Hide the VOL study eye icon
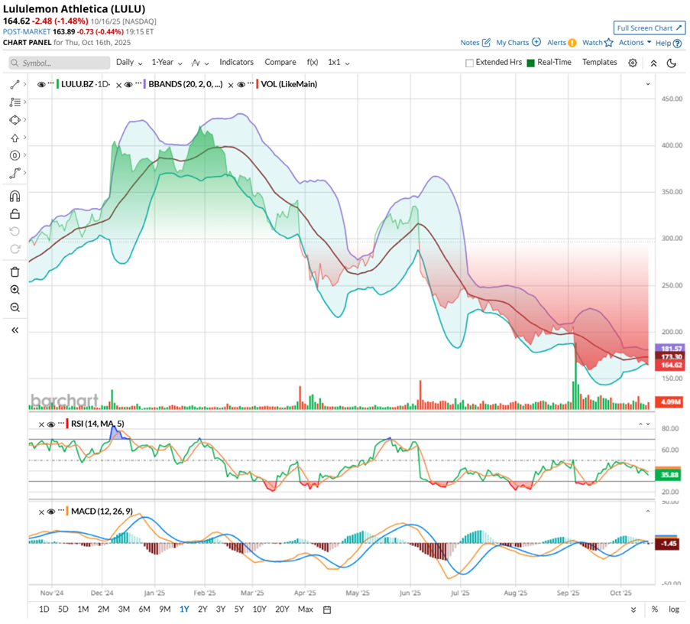690x624 pixels. [241, 85]
